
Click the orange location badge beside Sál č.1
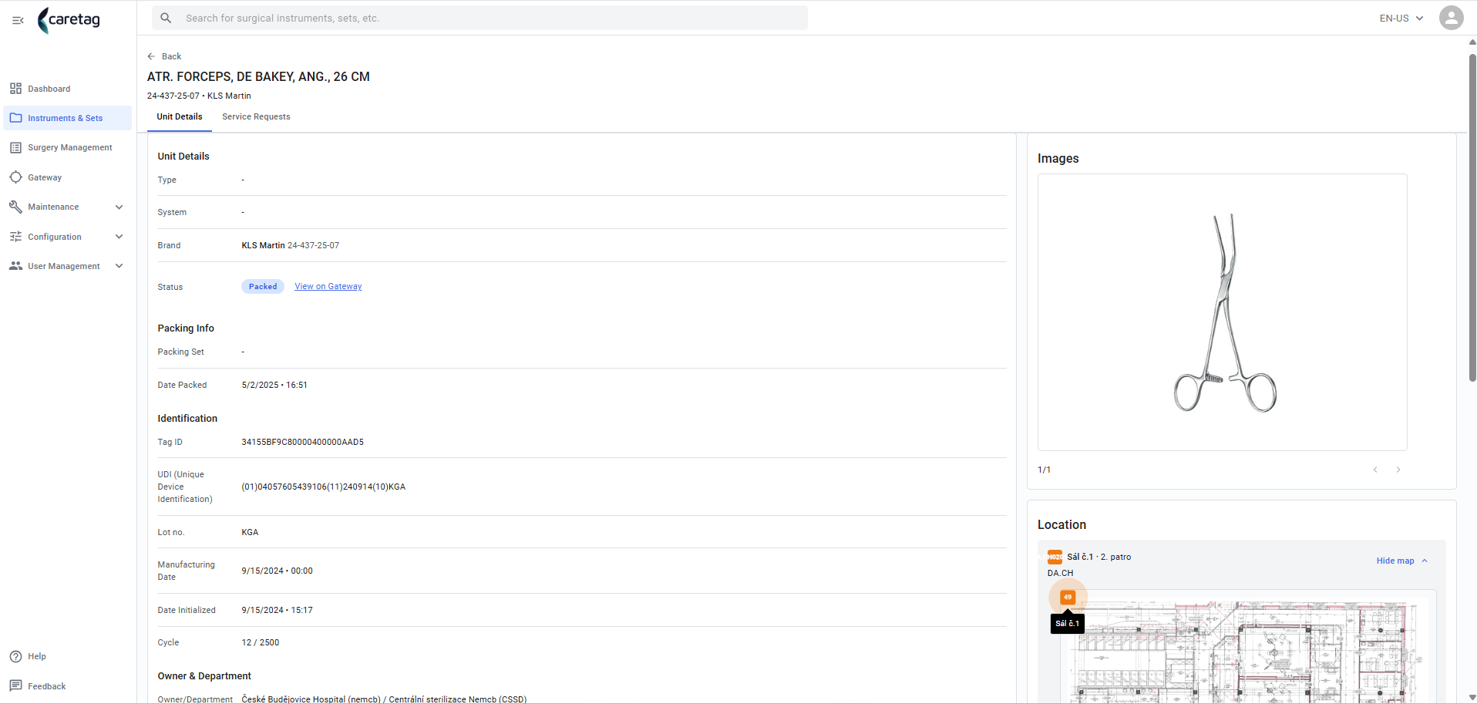pos(1055,557)
